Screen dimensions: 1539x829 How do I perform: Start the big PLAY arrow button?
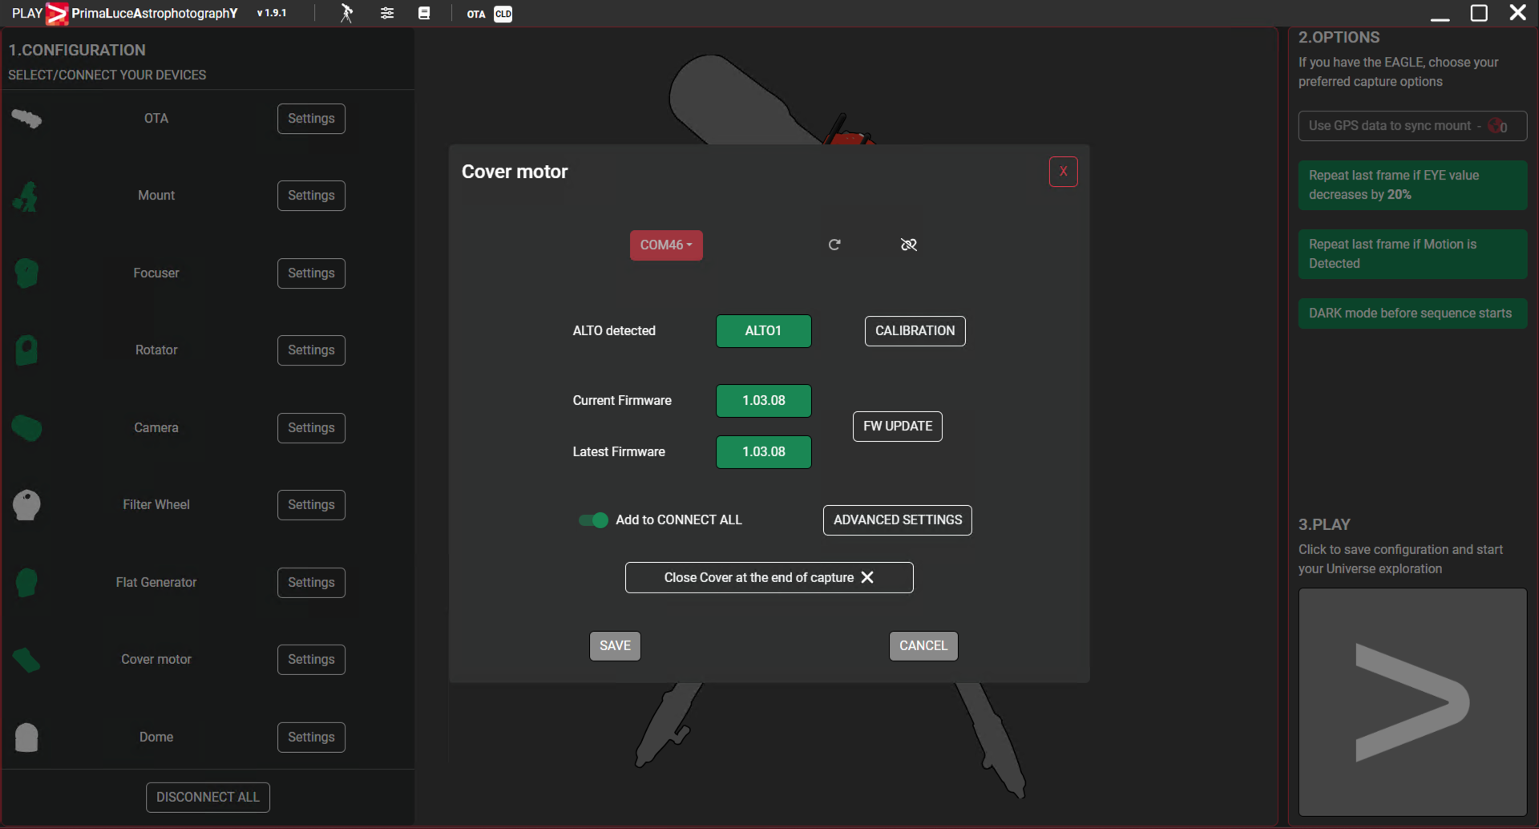1412,702
